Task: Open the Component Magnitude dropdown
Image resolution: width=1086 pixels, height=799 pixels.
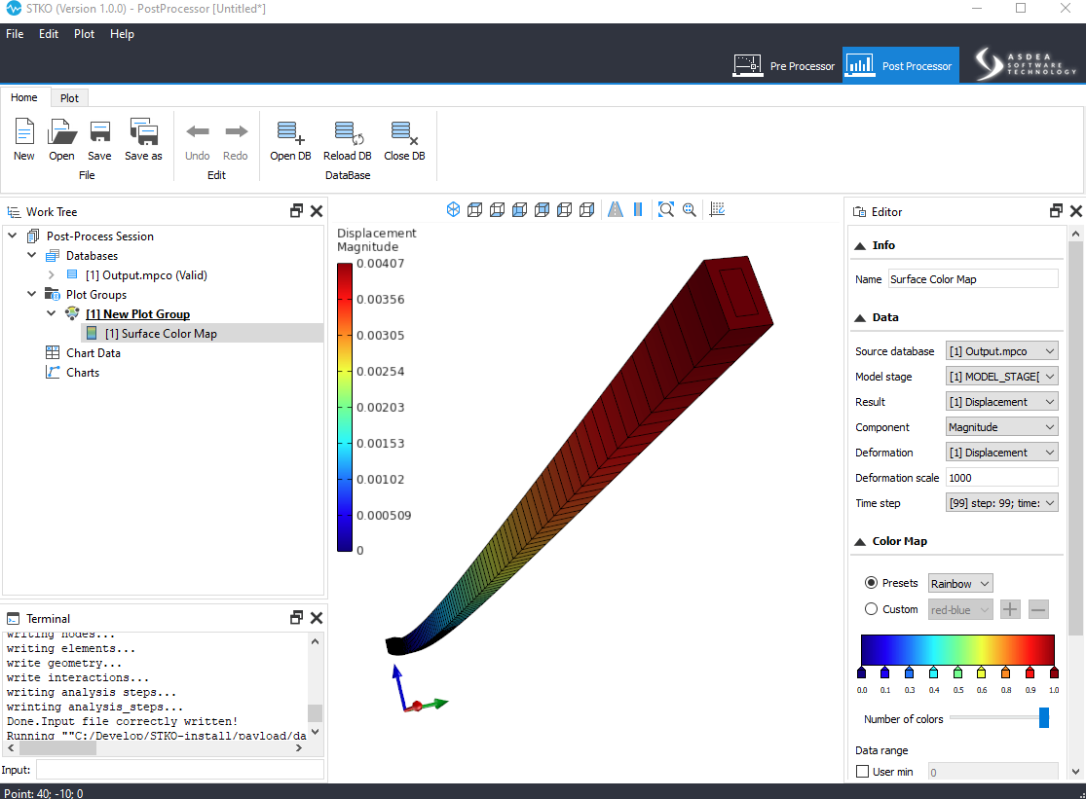Action: (x=1001, y=427)
